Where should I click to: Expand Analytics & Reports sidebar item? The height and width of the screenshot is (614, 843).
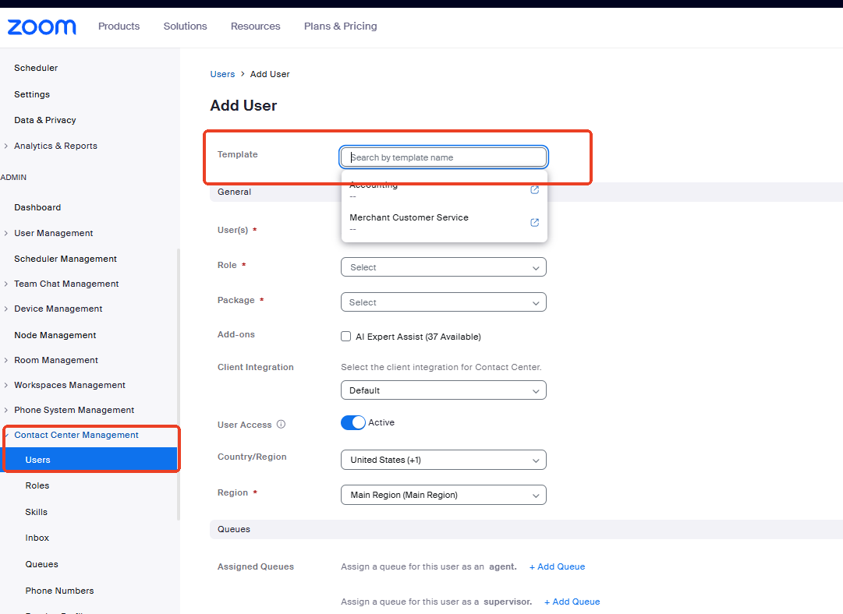pyautogui.click(x=6, y=146)
